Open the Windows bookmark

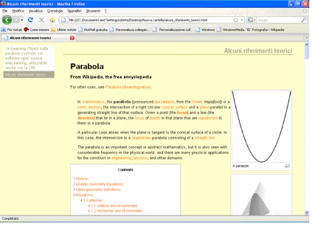tap(205, 30)
